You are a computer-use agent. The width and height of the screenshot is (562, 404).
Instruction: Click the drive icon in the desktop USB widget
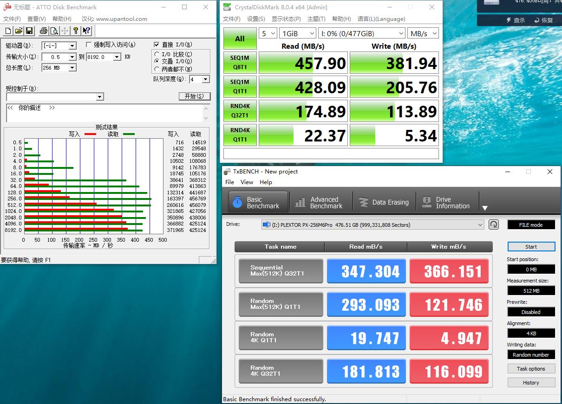(491, 3)
